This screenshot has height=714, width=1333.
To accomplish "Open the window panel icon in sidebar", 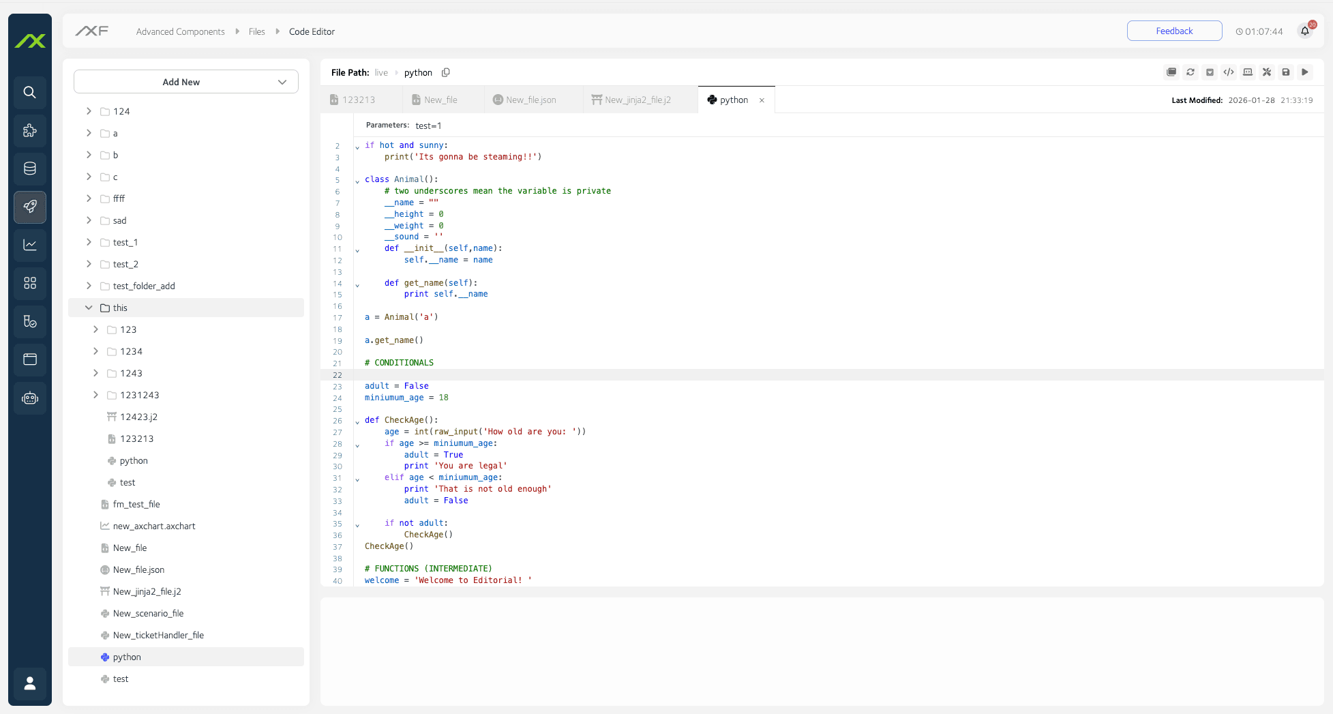I will tap(30, 359).
